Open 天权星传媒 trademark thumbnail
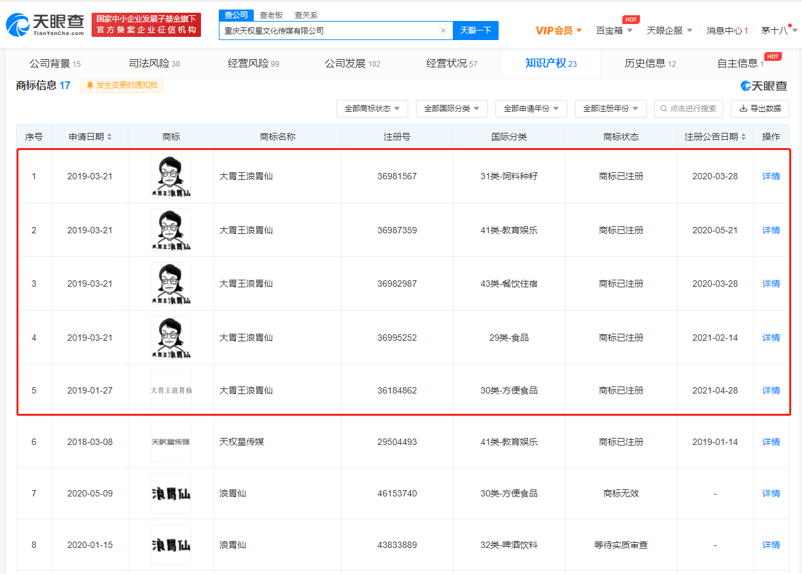The height and width of the screenshot is (574, 802). click(171, 442)
